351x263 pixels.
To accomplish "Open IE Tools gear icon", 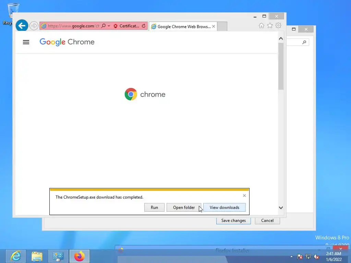I will [278, 25].
